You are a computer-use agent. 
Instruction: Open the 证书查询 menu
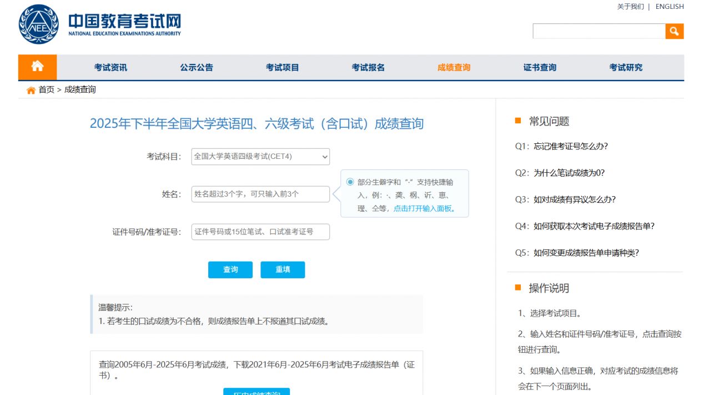click(540, 67)
